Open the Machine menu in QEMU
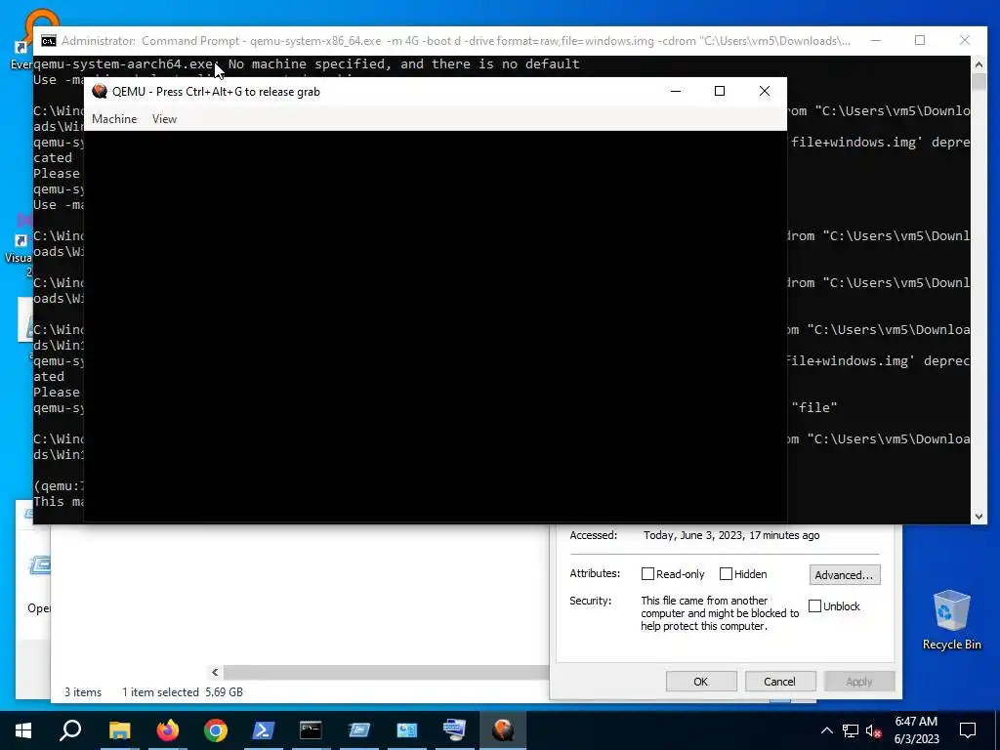Viewport: 1000px width, 750px height. (x=114, y=119)
